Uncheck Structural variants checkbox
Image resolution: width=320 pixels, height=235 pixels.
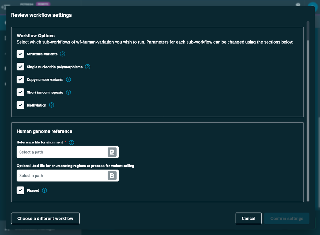pos(20,54)
